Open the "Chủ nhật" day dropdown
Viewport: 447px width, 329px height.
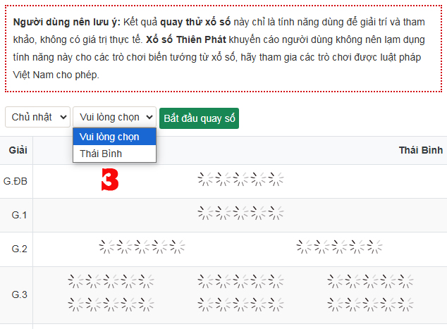tap(37, 117)
